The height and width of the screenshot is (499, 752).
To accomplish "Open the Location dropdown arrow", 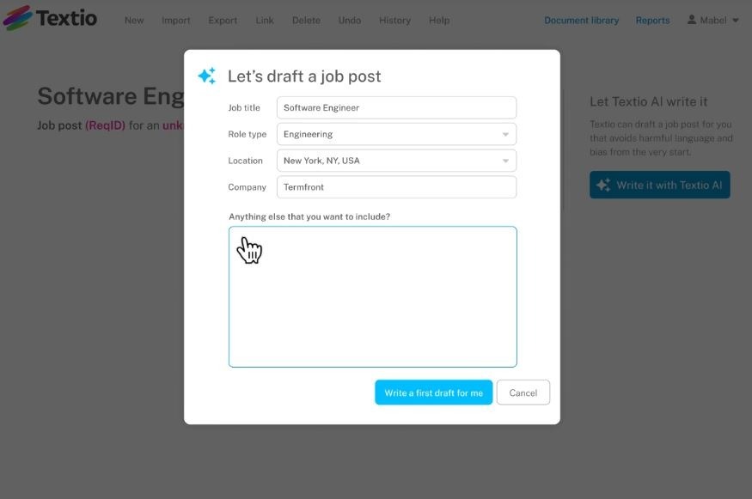I will [x=505, y=161].
